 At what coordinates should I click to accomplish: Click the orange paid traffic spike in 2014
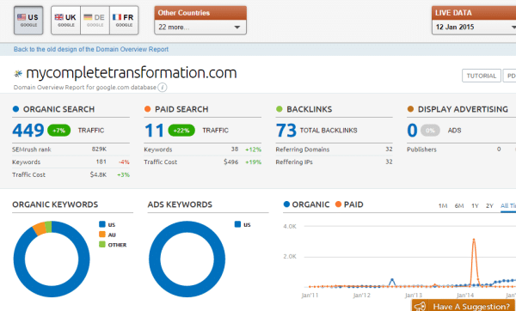click(x=474, y=240)
